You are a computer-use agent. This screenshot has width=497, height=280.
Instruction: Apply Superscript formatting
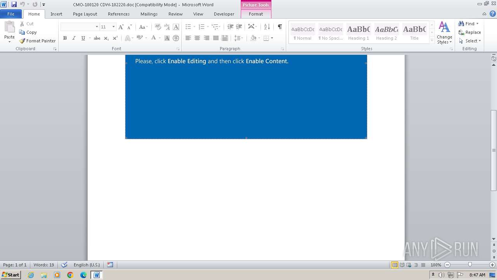115,38
